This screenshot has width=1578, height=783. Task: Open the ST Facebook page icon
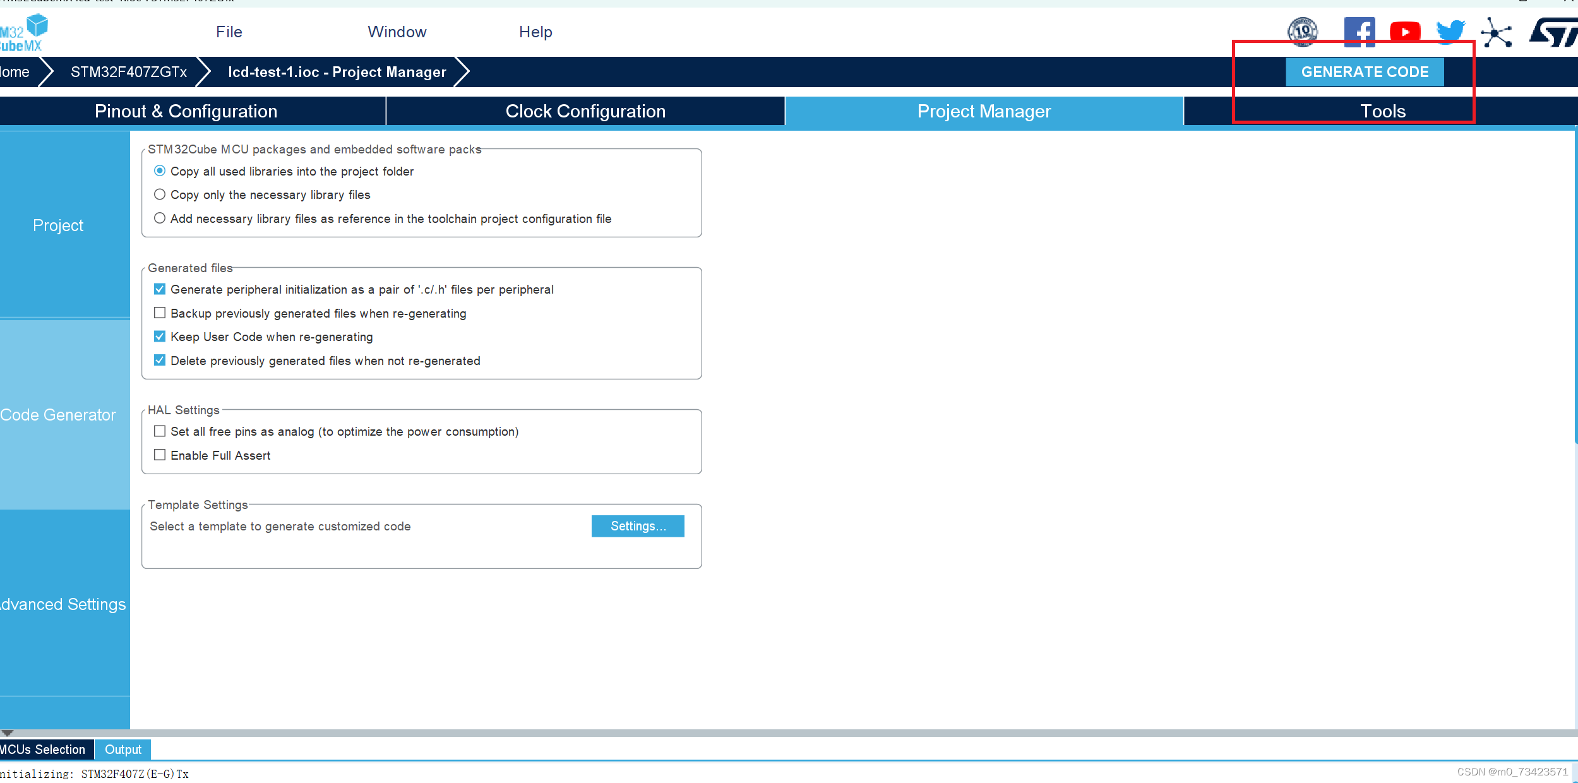[1359, 32]
